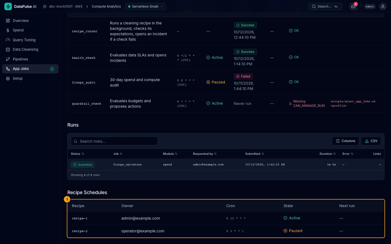The image size is (391, 244).
Task: Click the Paused state of finops_audit
Action: tap(216, 82)
